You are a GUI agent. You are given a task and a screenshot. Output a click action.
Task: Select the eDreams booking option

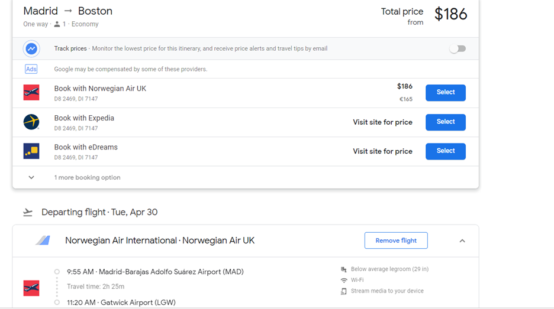click(445, 151)
